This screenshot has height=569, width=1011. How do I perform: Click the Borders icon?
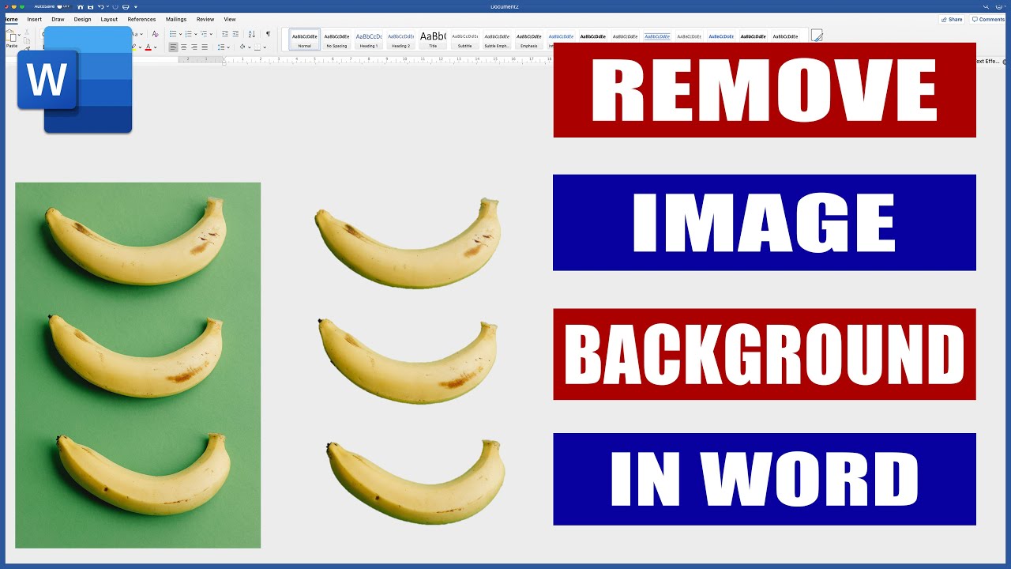(257, 47)
